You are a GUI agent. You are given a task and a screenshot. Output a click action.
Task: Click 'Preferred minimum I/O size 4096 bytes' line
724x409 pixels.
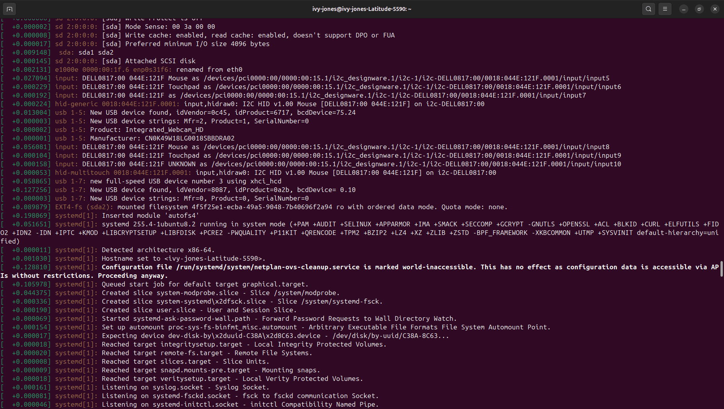(x=135, y=44)
